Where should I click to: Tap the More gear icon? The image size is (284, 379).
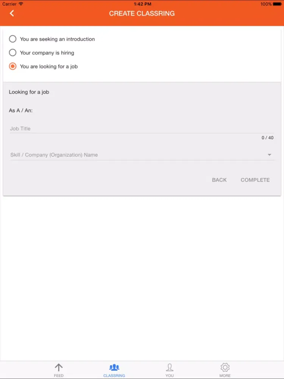point(225,367)
